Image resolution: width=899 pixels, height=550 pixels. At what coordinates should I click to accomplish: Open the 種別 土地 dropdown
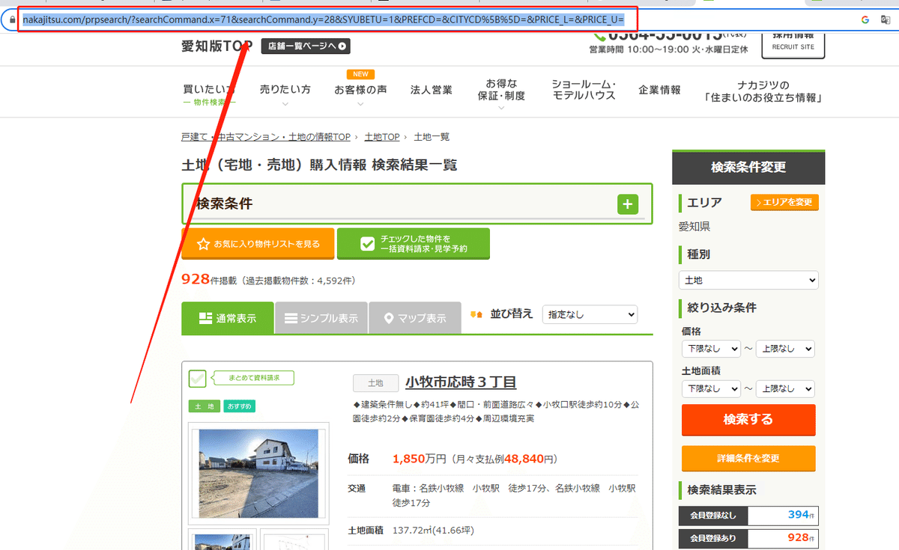point(748,280)
